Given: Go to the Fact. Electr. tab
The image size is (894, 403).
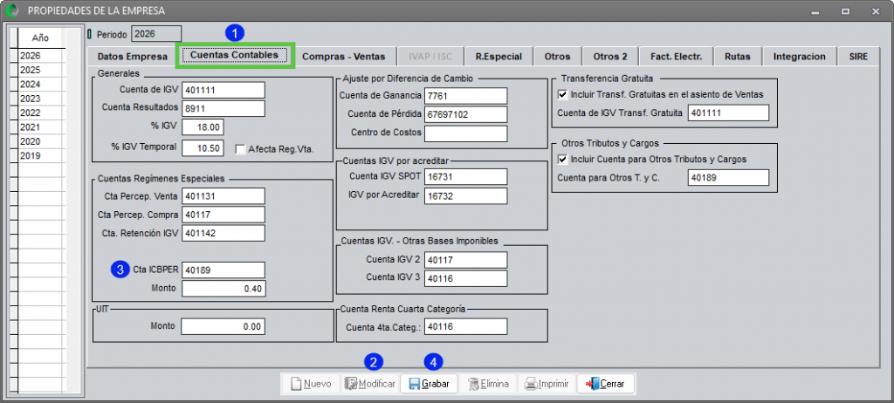Looking at the screenshot, I should click(x=677, y=57).
